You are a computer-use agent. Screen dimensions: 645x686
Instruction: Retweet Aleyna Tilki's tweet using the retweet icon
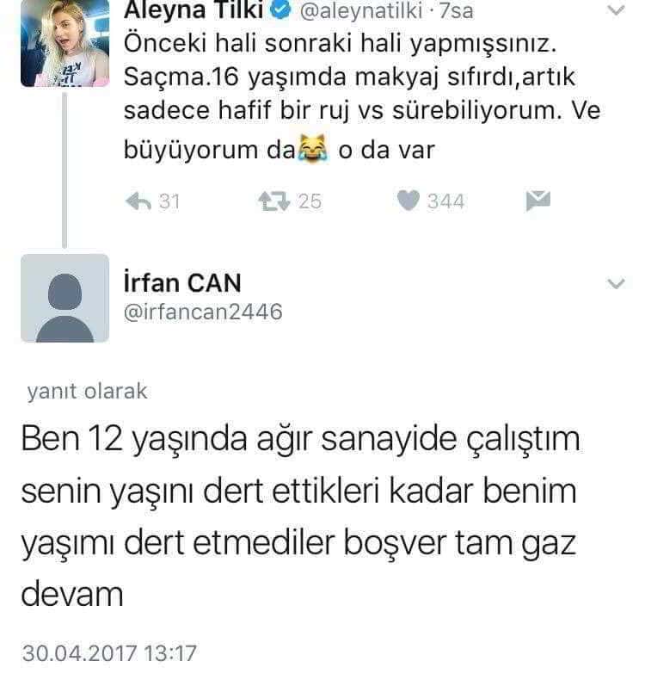(274, 201)
